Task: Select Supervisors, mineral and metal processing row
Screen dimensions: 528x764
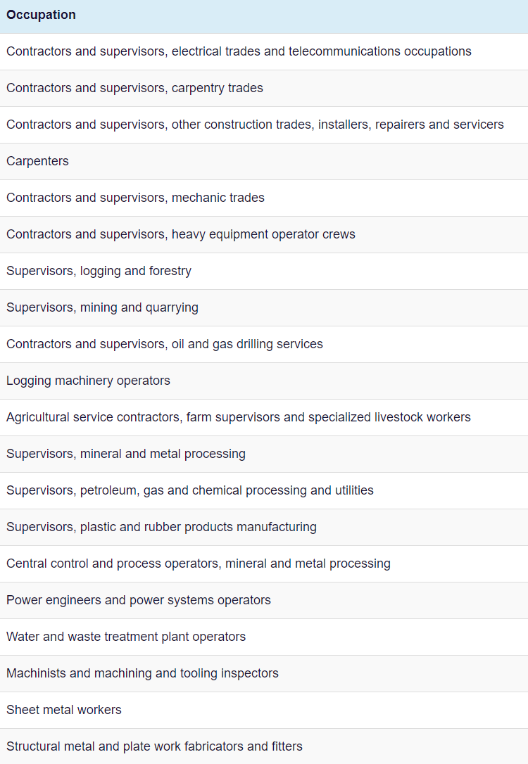Action: [x=264, y=454]
